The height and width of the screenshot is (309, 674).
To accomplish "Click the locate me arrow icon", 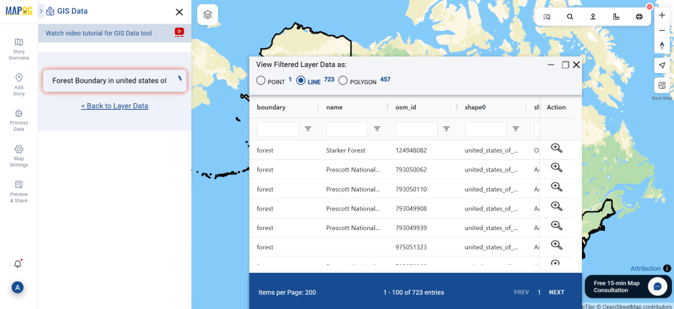I will point(662,65).
